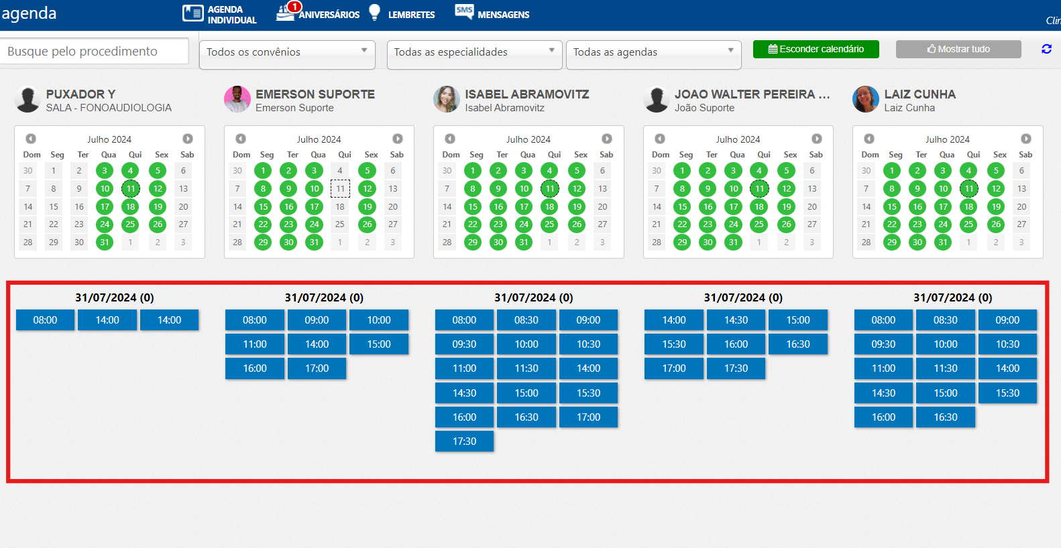Viewport: 1061px width, 548px height.
Task: Book 16:30 slot for LAIZ CUNHA
Action: tap(946, 417)
